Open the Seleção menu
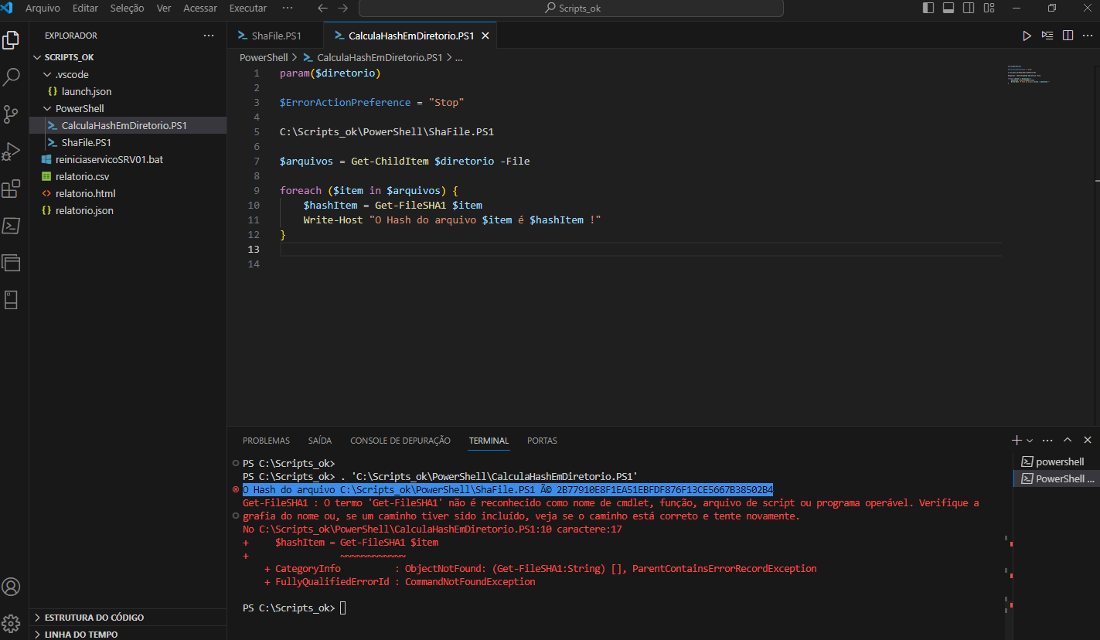The width and height of the screenshot is (1100, 640). pyautogui.click(x=127, y=9)
